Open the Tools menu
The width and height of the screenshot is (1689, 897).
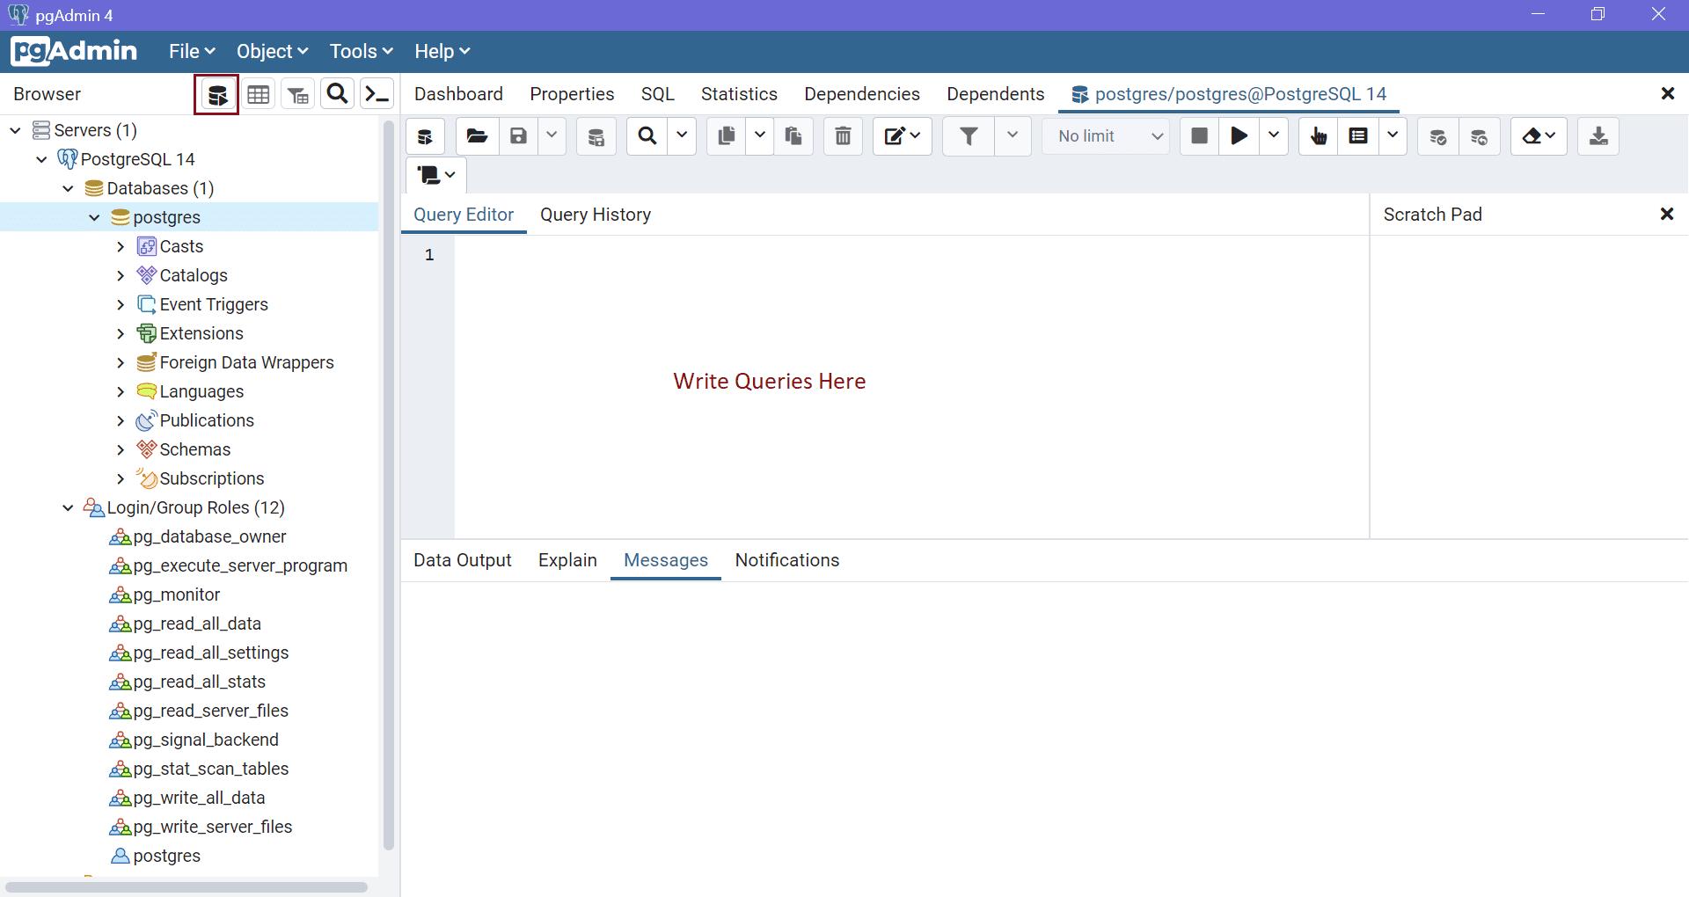355,51
